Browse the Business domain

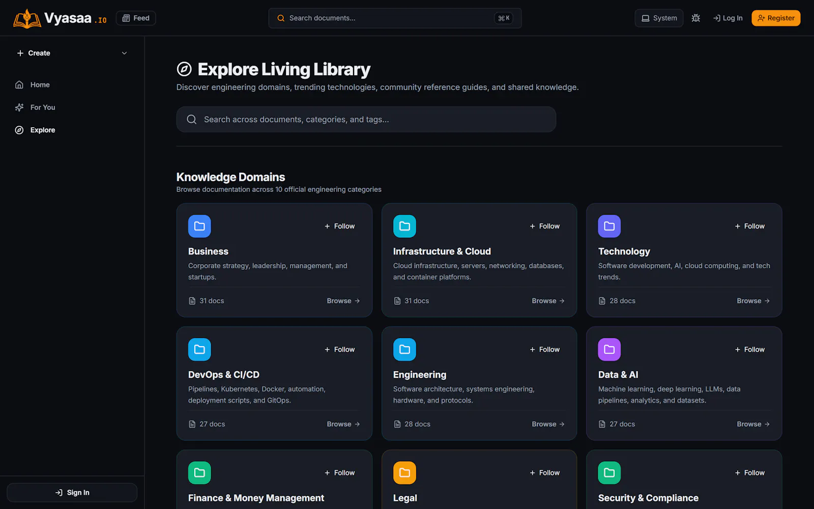pyautogui.click(x=343, y=301)
